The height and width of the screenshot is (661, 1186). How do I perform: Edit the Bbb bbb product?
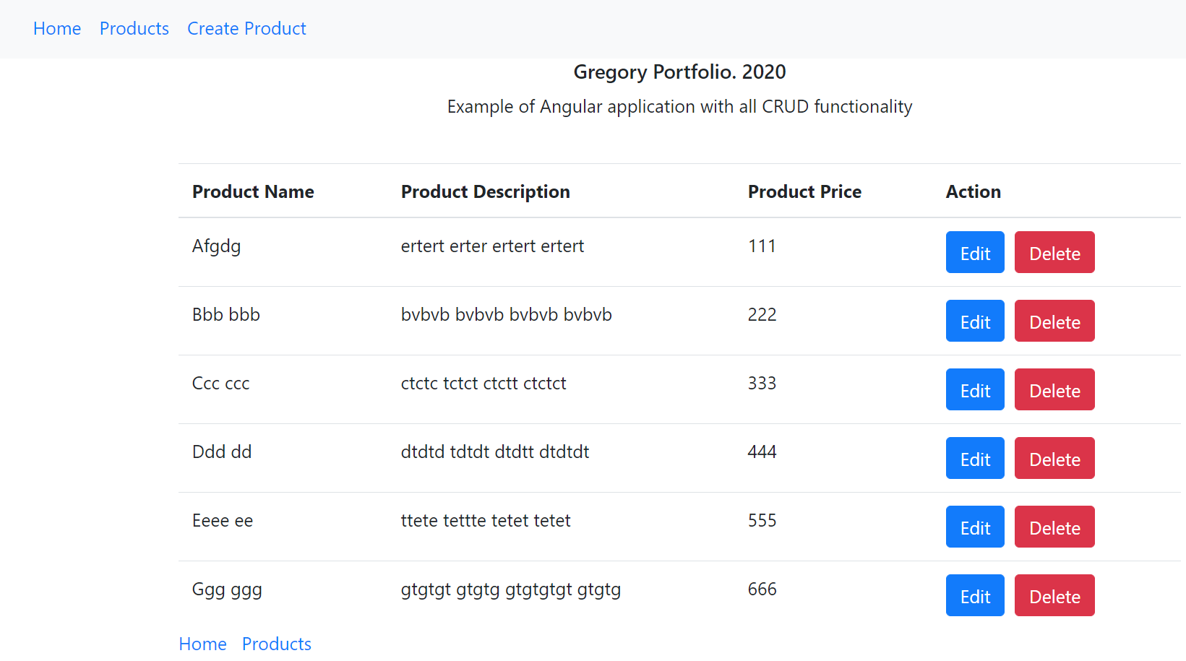975,321
